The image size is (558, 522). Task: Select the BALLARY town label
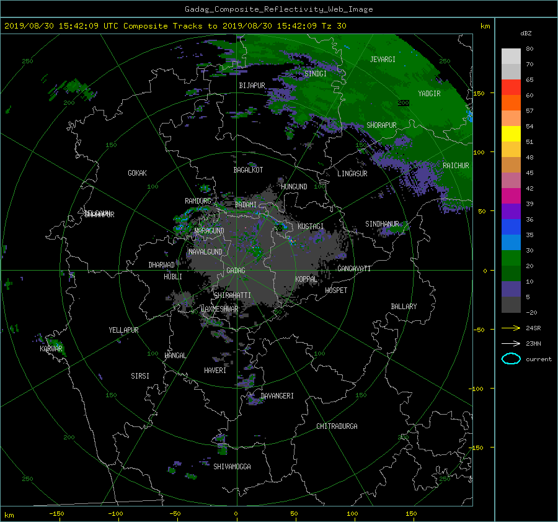404,307
